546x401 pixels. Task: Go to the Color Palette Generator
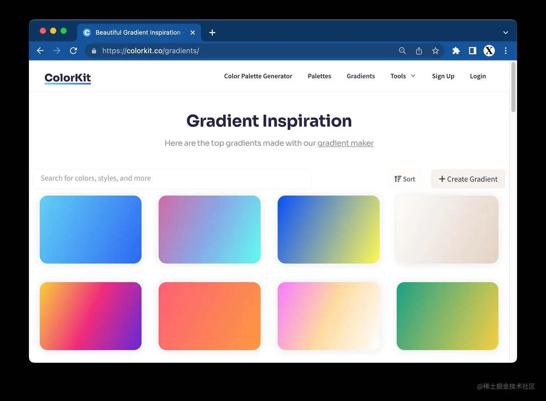pyautogui.click(x=258, y=76)
